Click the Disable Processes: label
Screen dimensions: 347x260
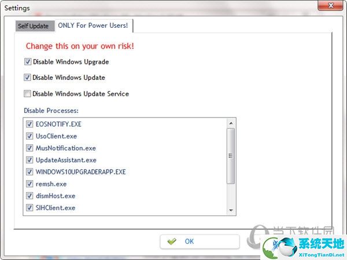51,111
